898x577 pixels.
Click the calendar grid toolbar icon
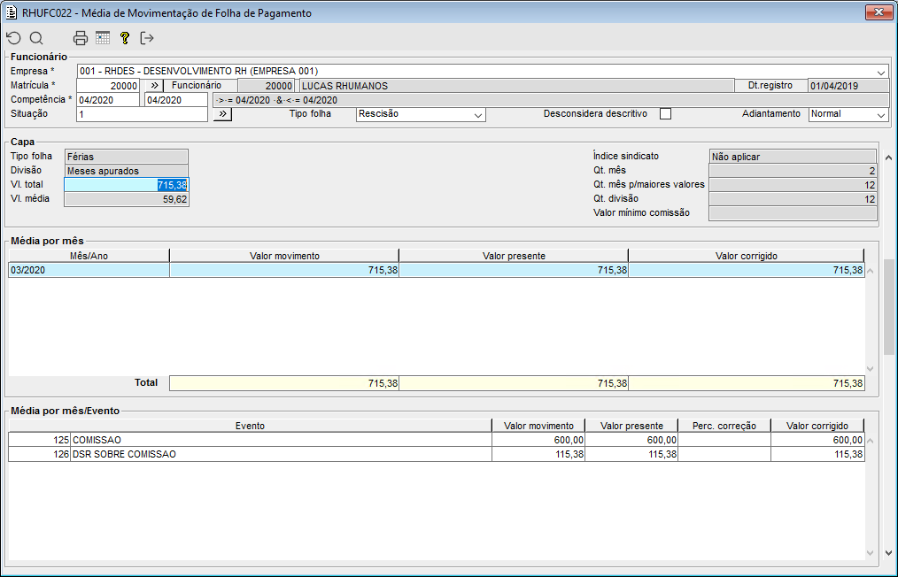[103, 38]
